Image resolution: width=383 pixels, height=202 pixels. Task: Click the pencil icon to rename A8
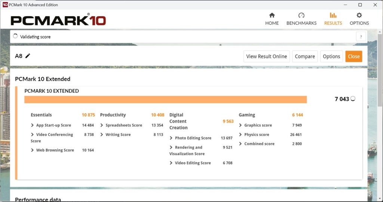[x=28, y=56]
